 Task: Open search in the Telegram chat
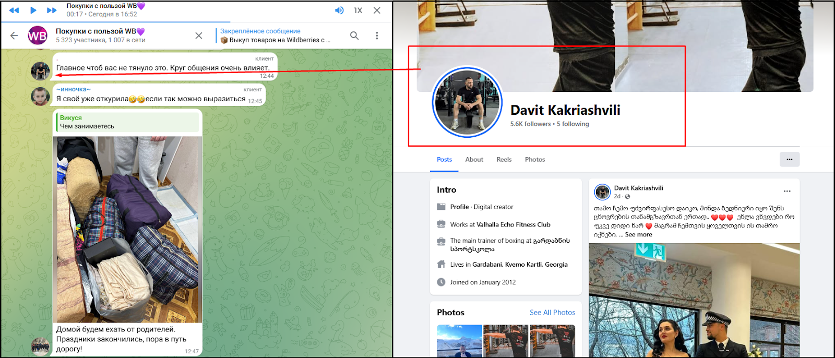click(354, 35)
